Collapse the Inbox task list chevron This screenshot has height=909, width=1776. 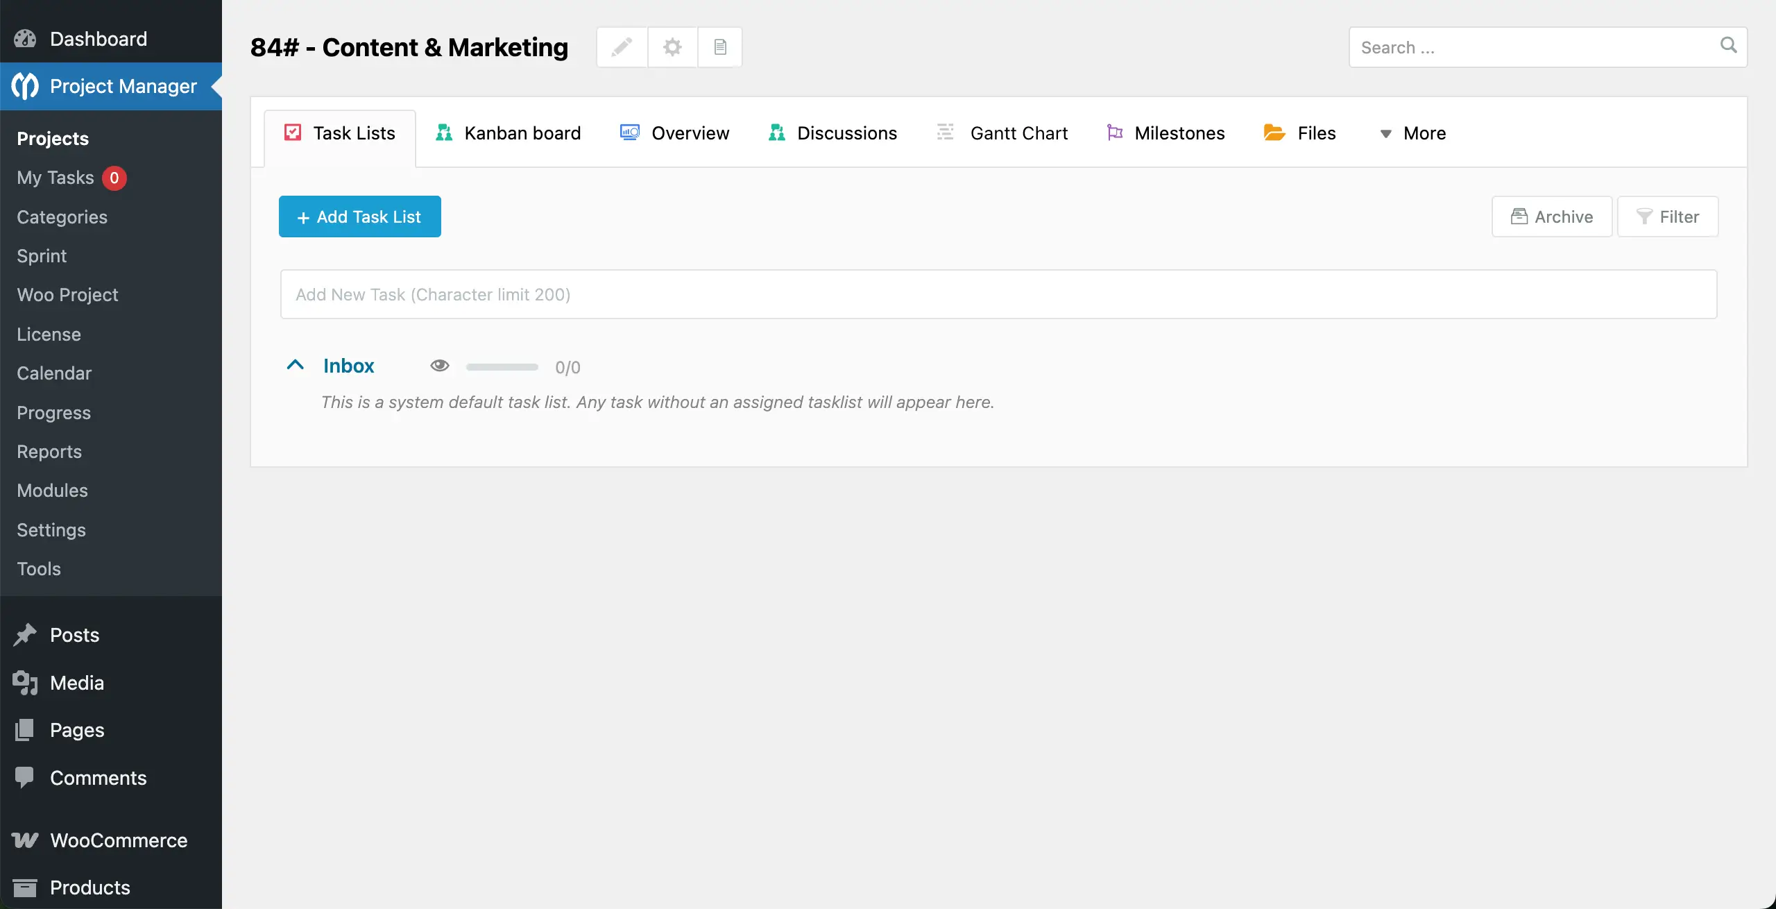296,364
